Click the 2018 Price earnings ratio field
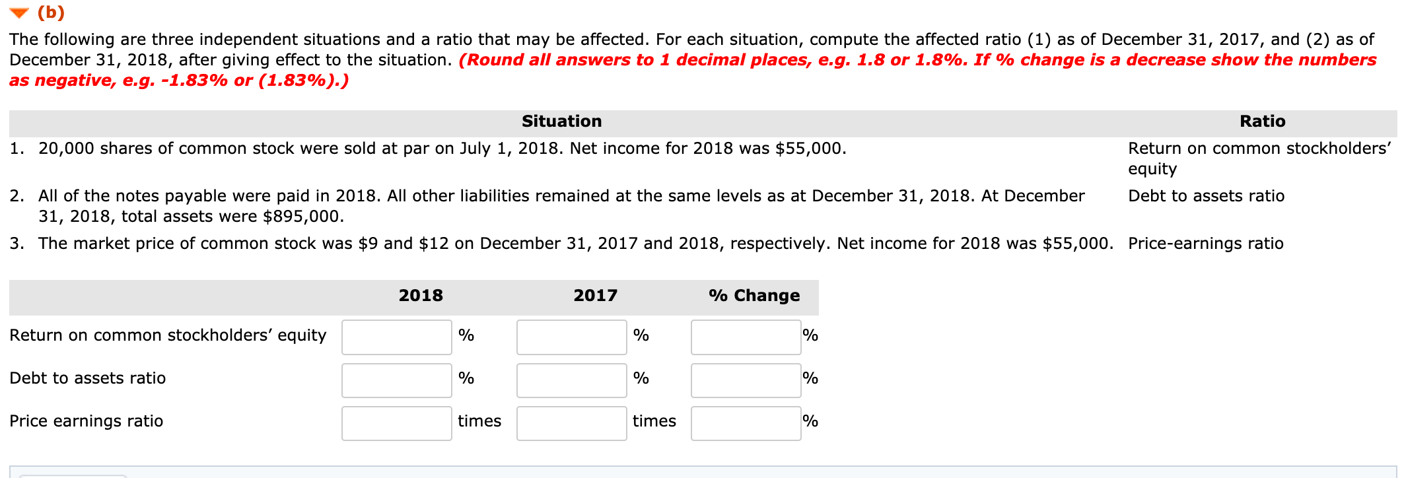The width and height of the screenshot is (1404, 478). [396, 423]
